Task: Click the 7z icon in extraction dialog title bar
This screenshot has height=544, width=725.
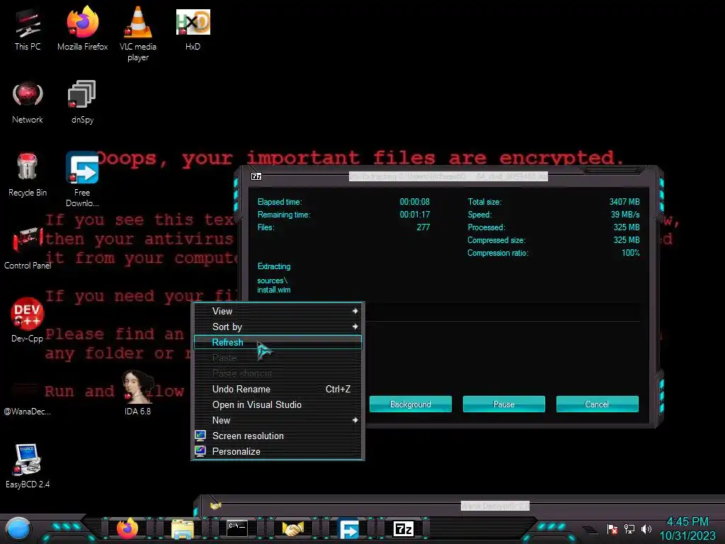Action: tap(256, 176)
